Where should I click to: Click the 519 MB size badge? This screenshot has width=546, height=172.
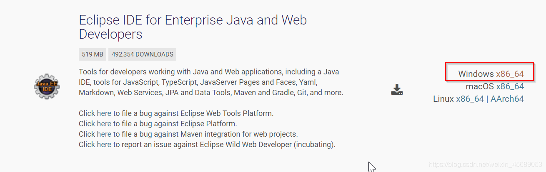pyautogui.click(x=93, y=54)
